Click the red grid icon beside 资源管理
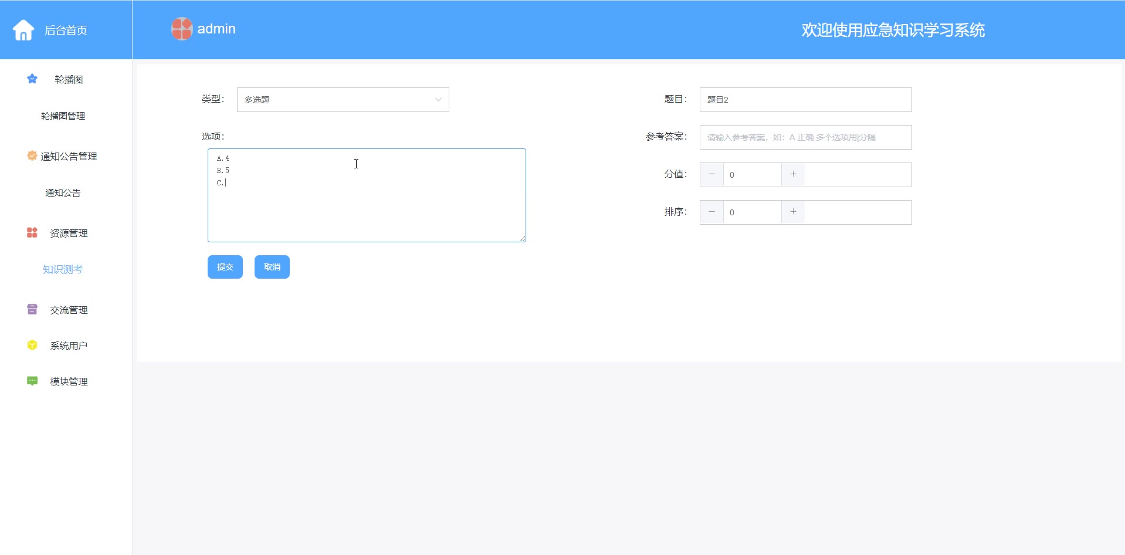 coord(32,232)
